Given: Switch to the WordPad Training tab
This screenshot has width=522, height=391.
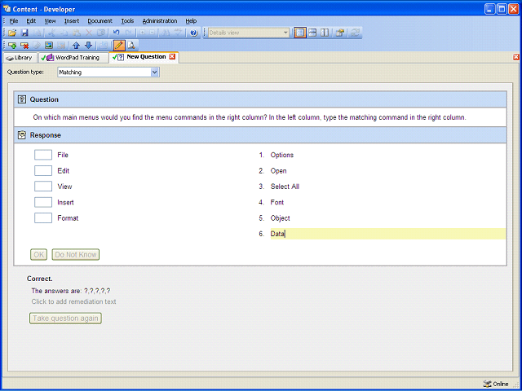Looking at the screenshot, I should [x=73, y=58].
